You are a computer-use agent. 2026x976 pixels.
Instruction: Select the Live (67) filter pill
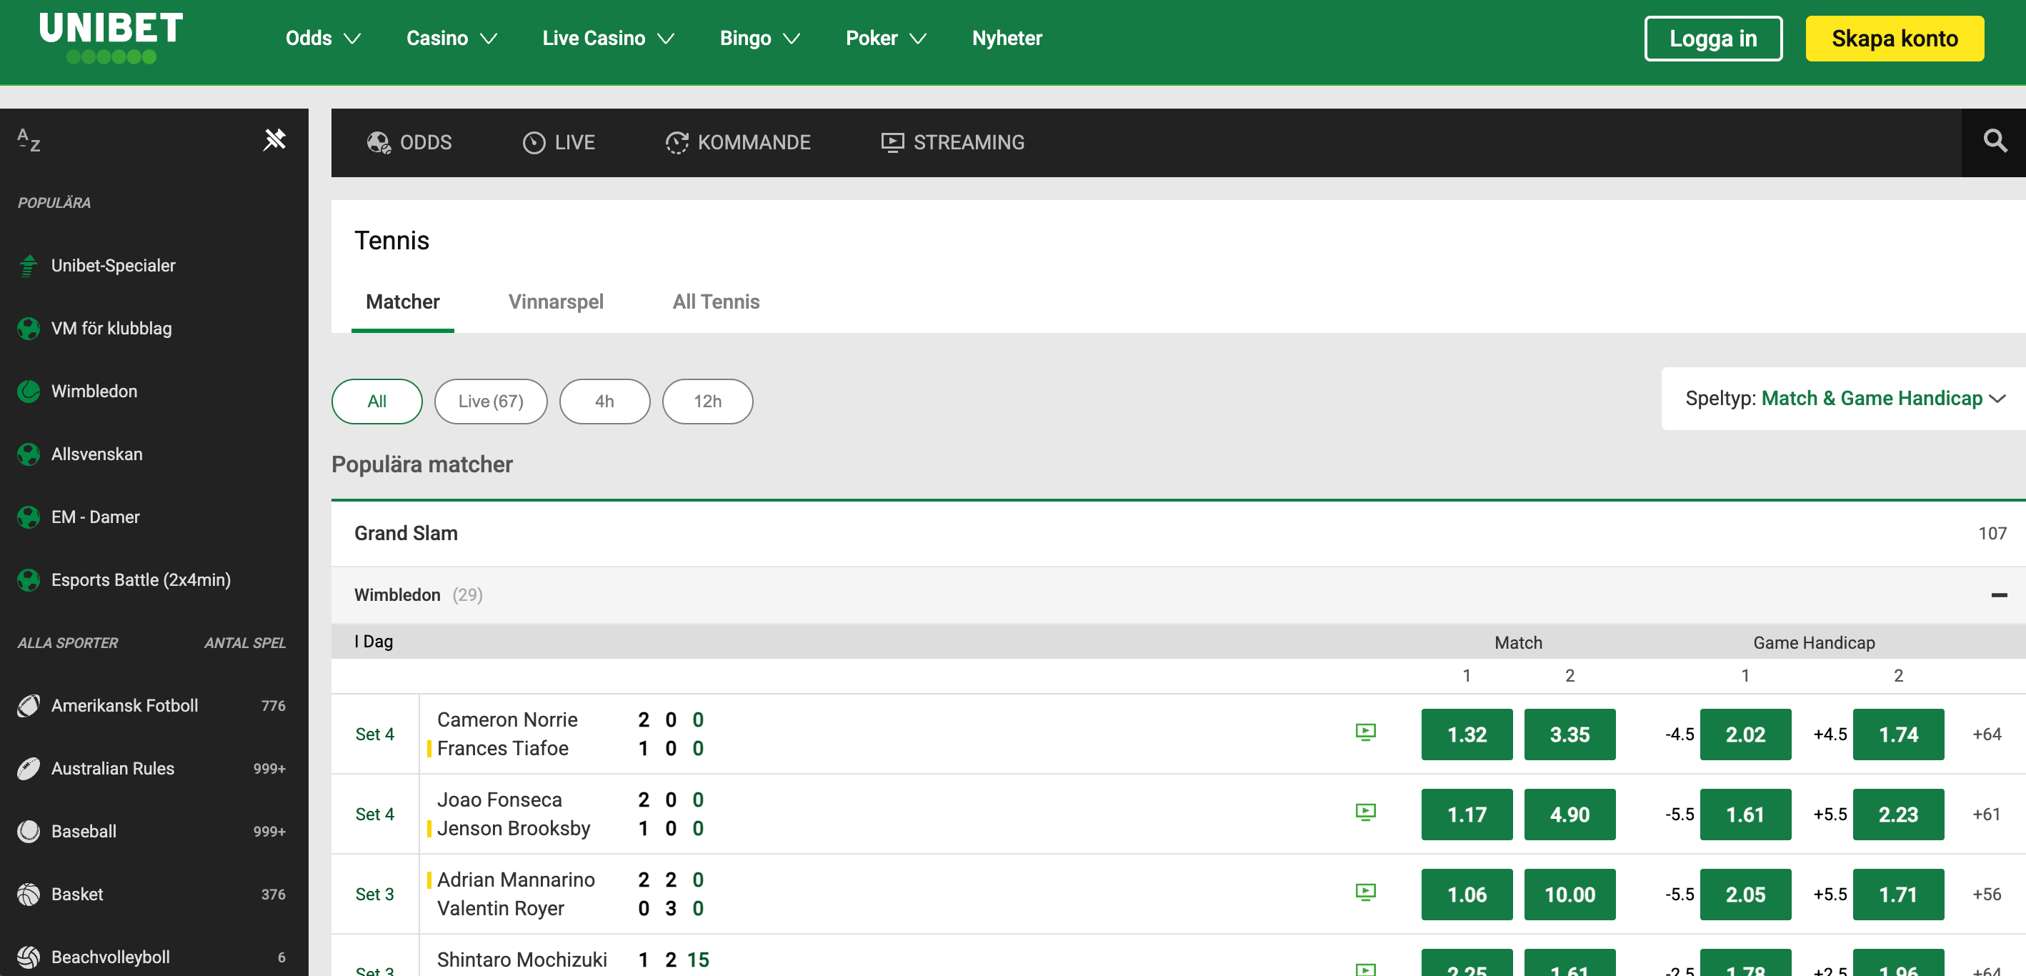tap(491, 401)
